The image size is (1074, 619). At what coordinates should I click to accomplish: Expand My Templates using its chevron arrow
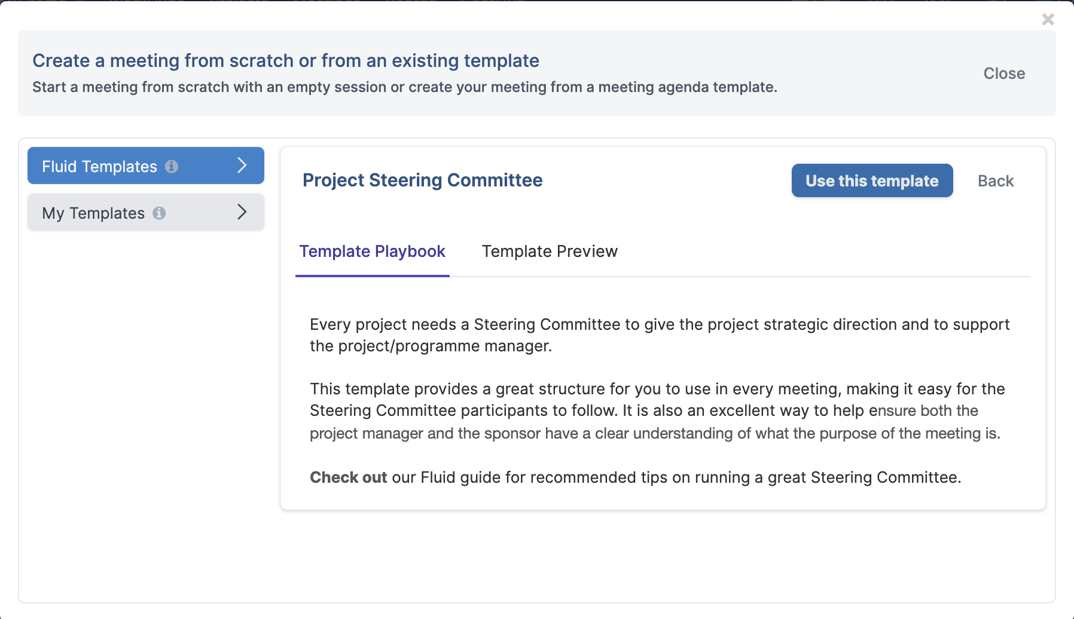click(242, 212)
